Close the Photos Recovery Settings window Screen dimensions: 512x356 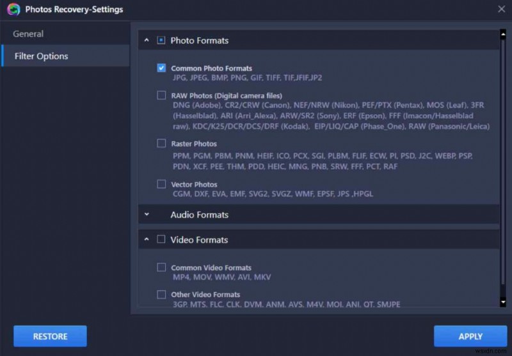[500, 10]
